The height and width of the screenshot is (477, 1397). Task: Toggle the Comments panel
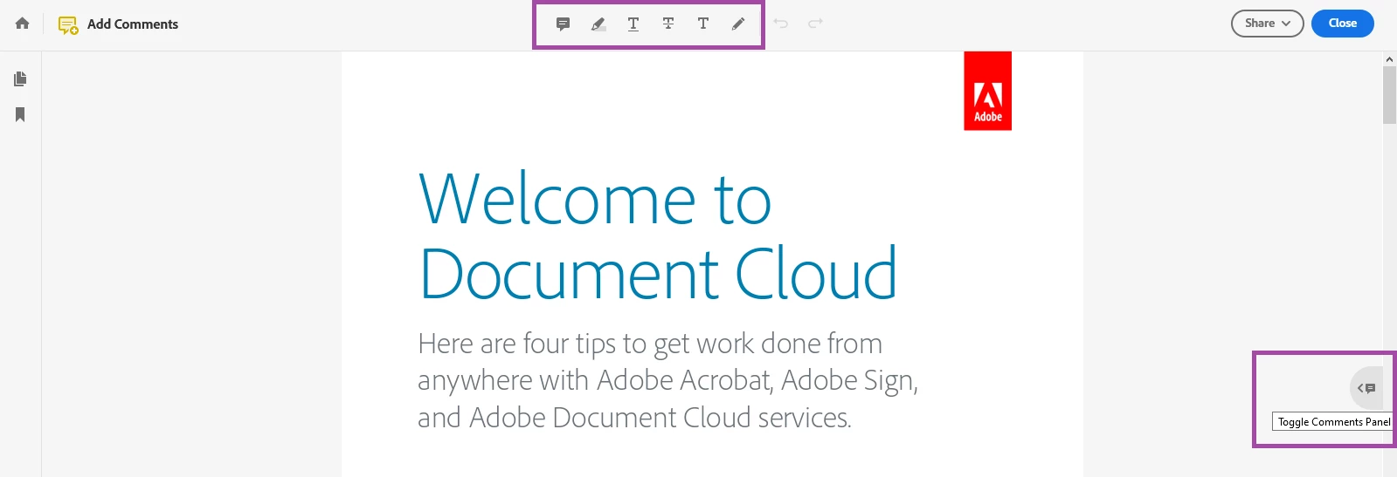point(1366,388)
